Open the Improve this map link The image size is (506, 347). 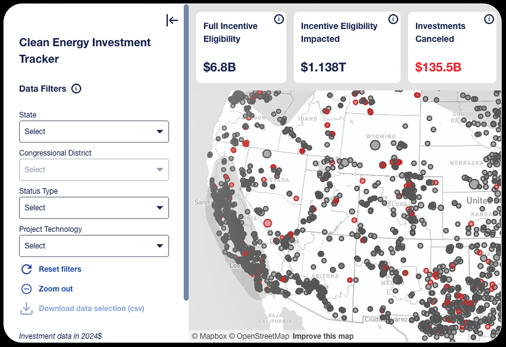point(323,336)
